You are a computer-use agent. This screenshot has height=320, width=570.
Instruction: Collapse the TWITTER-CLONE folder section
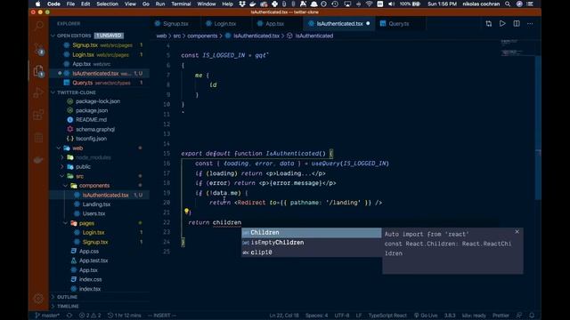click(x=53, y=92)
